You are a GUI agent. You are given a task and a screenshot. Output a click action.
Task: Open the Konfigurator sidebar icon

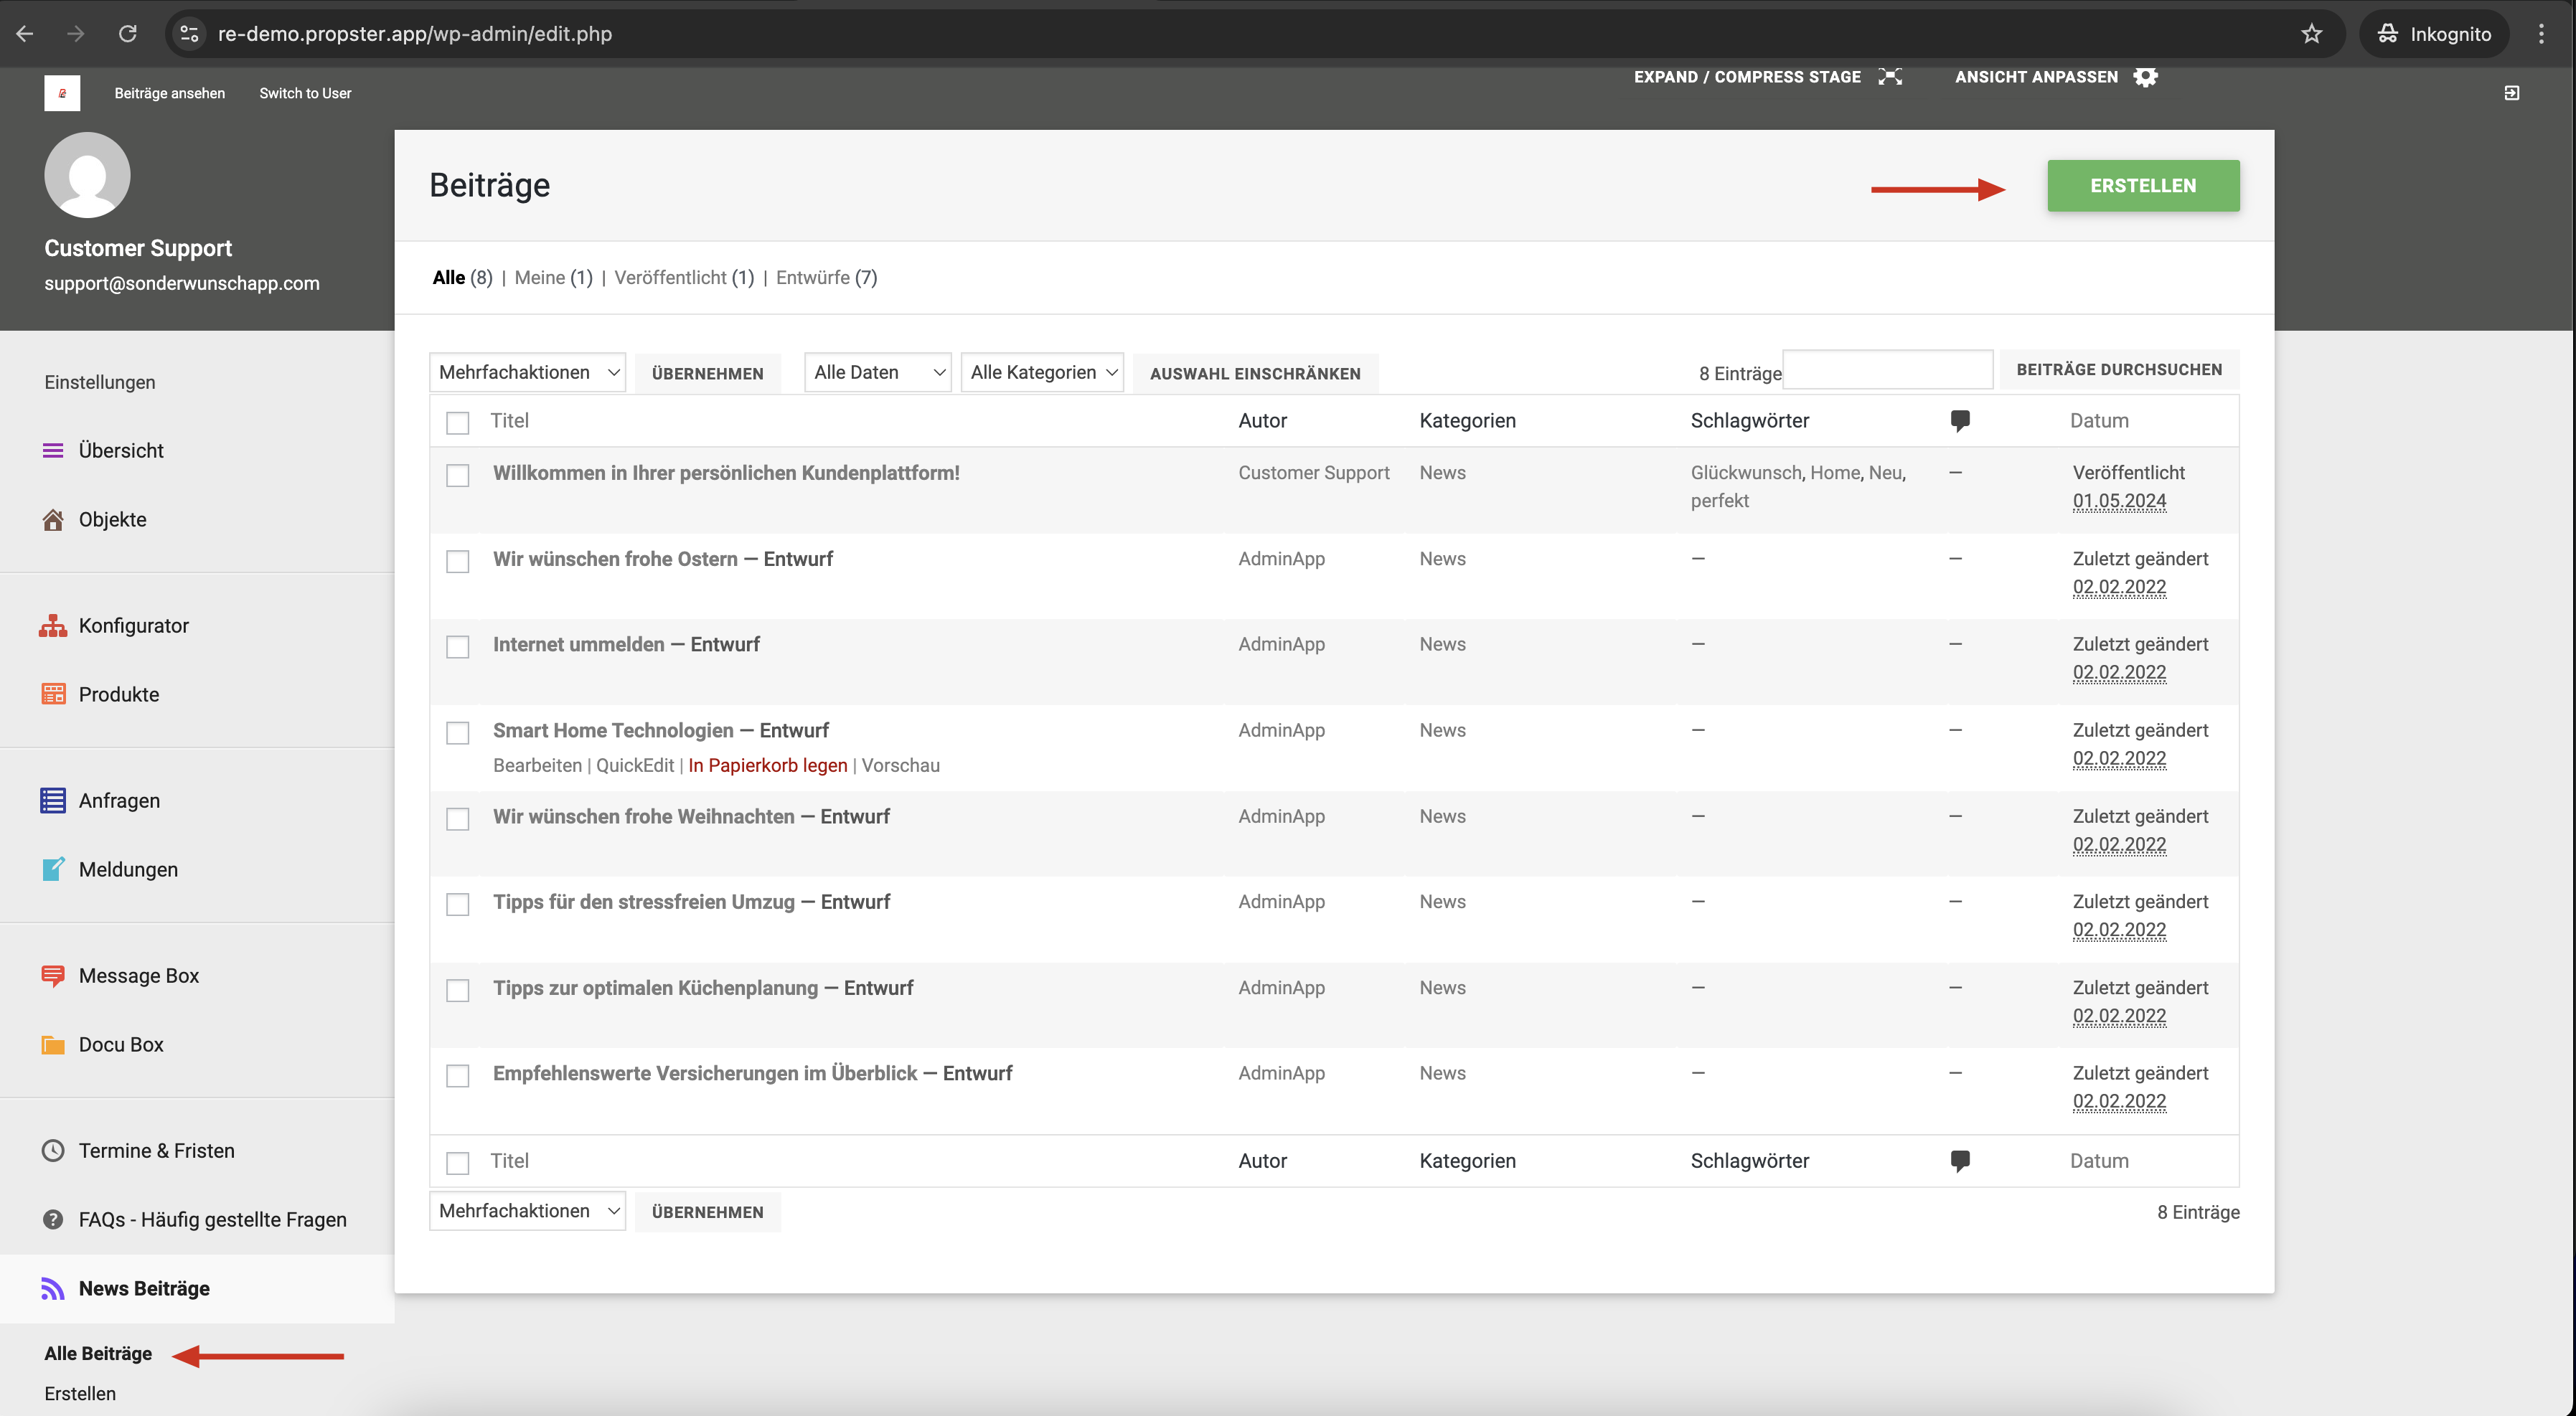(52, 626)
